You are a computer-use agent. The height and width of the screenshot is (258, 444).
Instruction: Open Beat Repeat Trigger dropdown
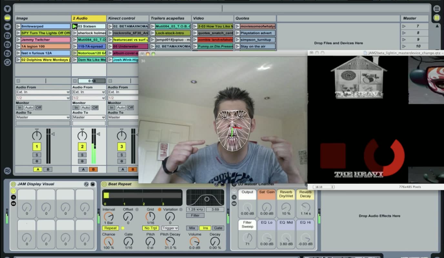coord(170,228)
